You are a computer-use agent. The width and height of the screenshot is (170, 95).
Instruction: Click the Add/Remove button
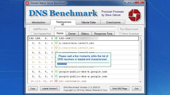tap(40, 29)
